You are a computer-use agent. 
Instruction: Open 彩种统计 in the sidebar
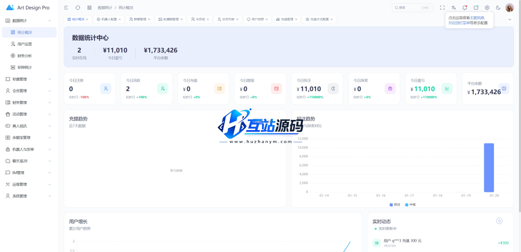[x=29, y=67]
